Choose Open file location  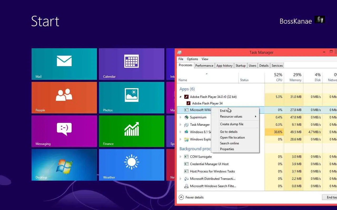[235, 138]
